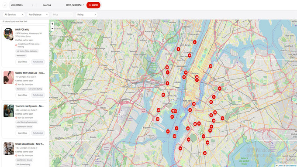Select map marker number 24
297x167 pixels.
211,102
